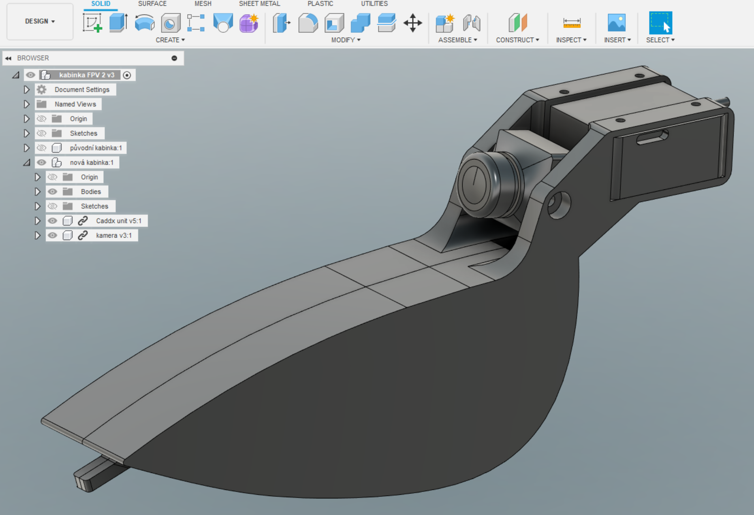Select the Extrude tool
This screenshot has height=515, width=754.
[118, 23]
